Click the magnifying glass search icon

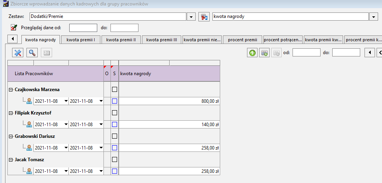(32, 53)
